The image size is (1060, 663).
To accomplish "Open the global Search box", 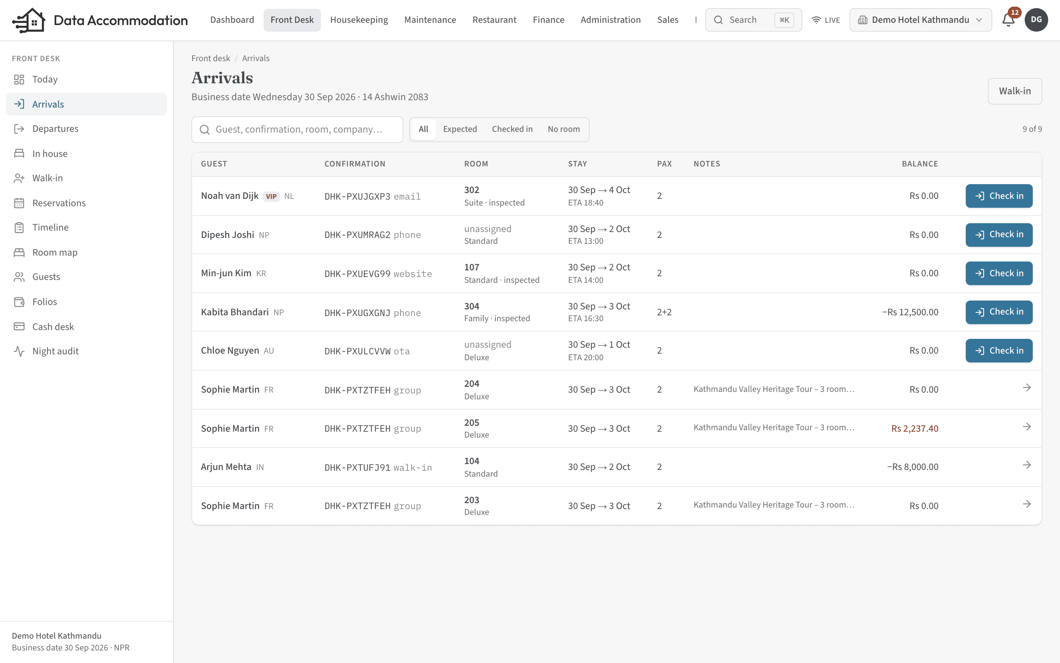I will point(753,20).
